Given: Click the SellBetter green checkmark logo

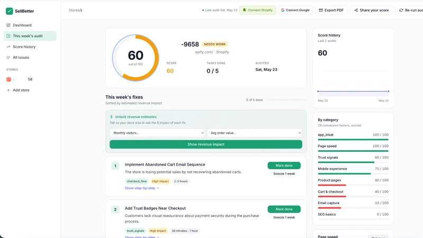Looking at the screenshot, I should [9, 11].
